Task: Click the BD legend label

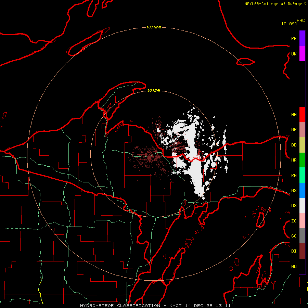Action: click(x=294, y=145)
